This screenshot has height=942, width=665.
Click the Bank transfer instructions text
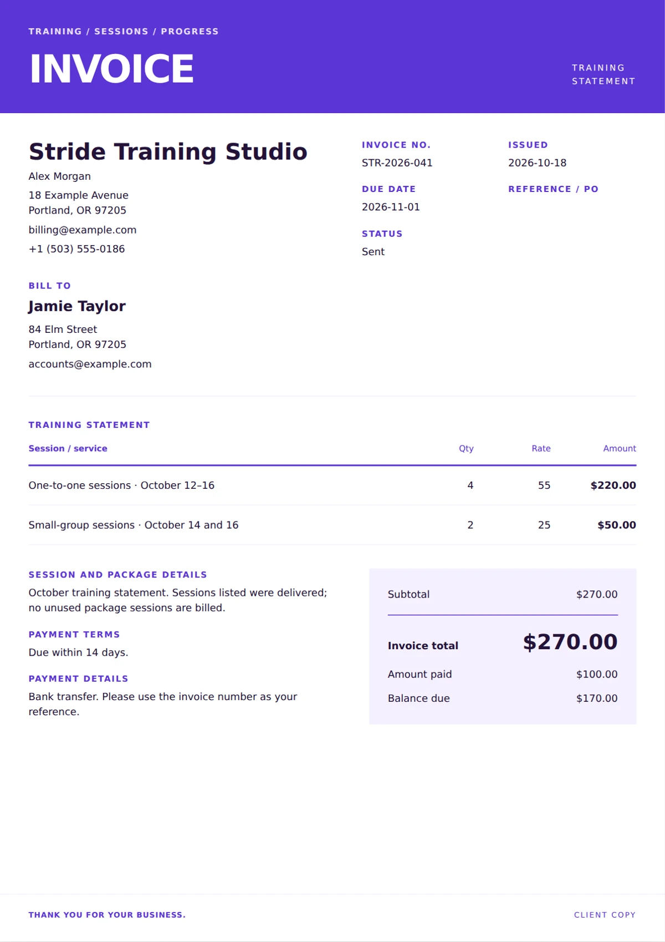163,704
